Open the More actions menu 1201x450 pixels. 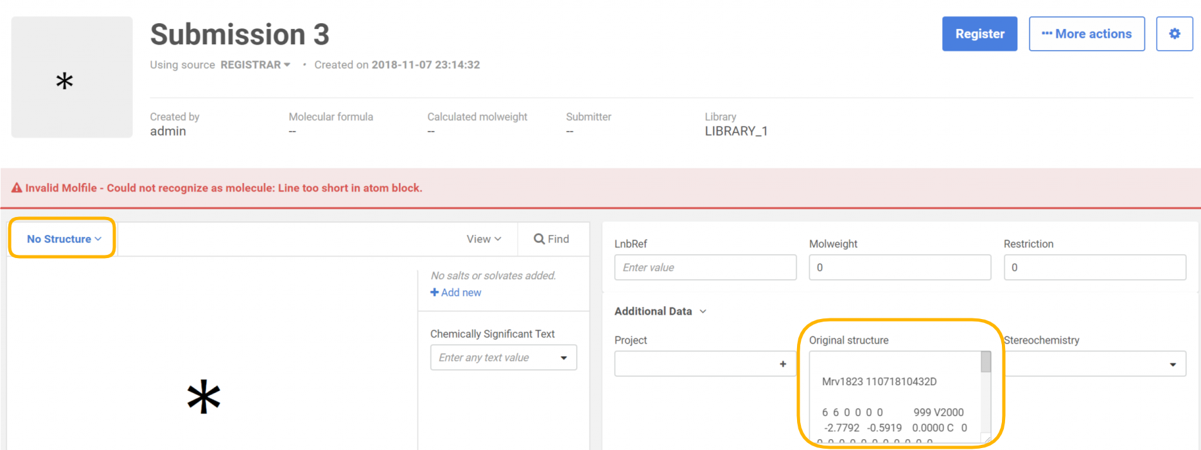click(1086, 34)
